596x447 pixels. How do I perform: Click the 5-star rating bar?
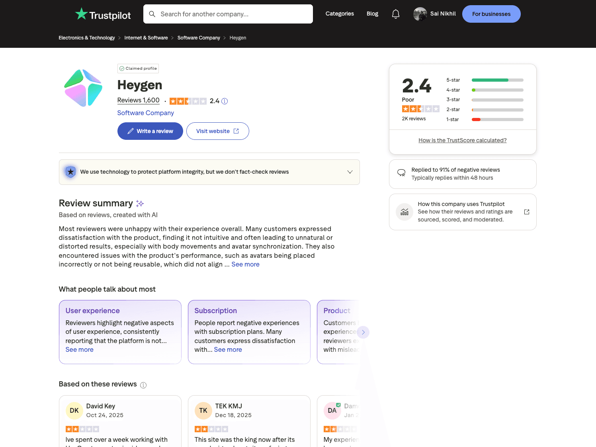(497, 80)
